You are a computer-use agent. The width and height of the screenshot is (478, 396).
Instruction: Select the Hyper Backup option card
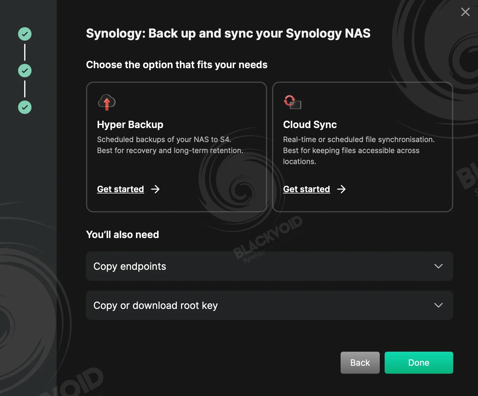(177, 147)
